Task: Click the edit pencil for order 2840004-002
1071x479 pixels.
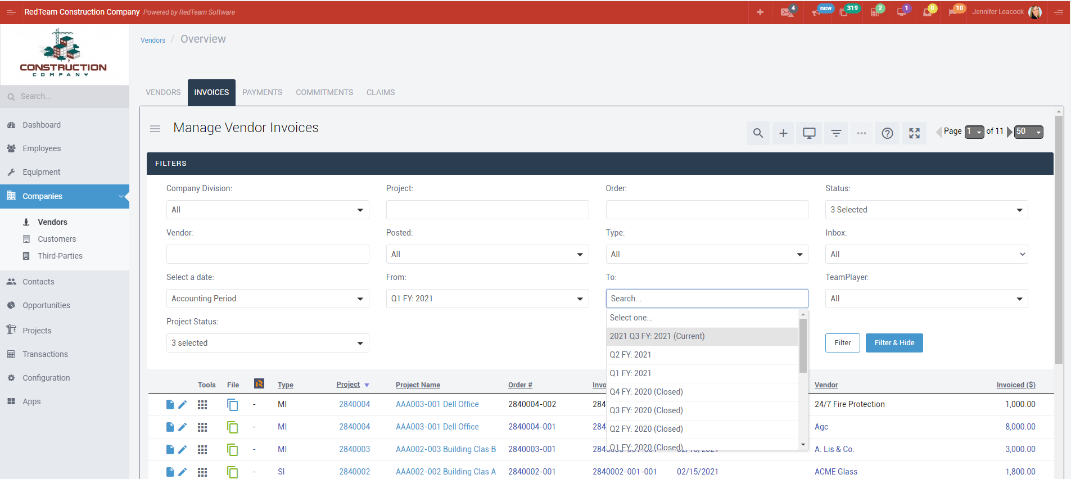Action: (183, 404)
